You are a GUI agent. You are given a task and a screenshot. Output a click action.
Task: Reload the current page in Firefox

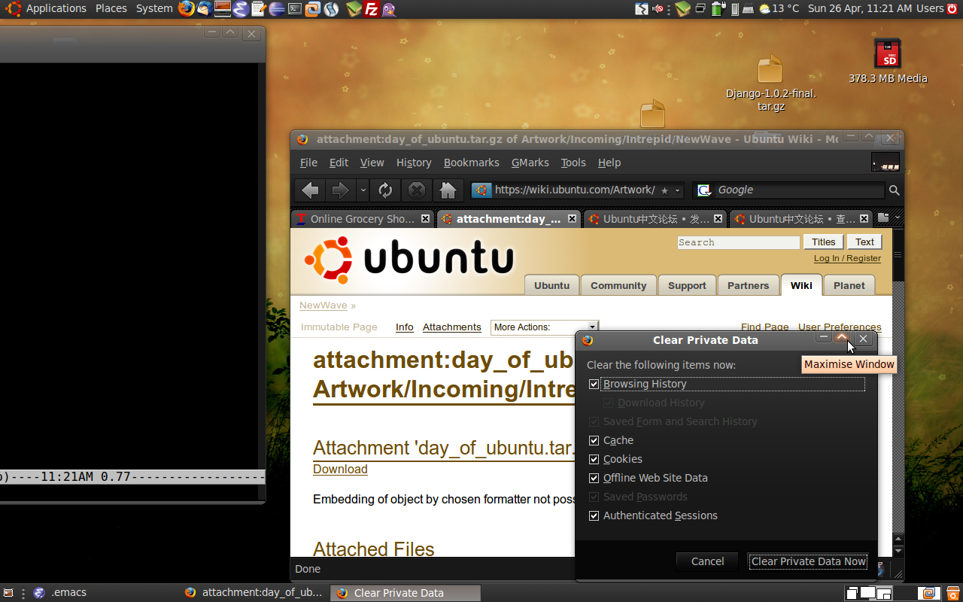pos(386,190)
